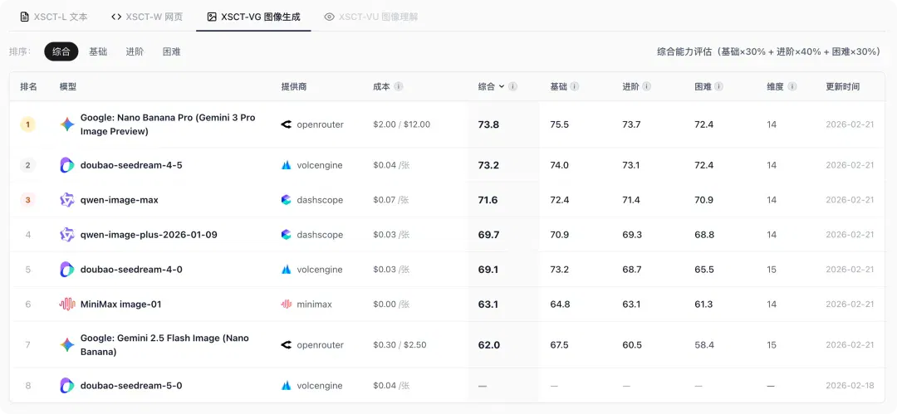897x414 pixels.
Task: Click MiniMax image-01 waveform logo
Action: pyautogui.click(x=67, y=304)
